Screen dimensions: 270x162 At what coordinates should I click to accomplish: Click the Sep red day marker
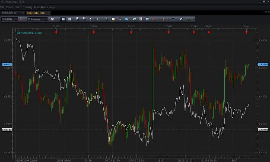click(x=246, y=32)
